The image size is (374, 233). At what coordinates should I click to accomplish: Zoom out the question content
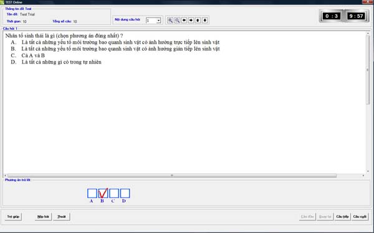(x=177, y=21)
